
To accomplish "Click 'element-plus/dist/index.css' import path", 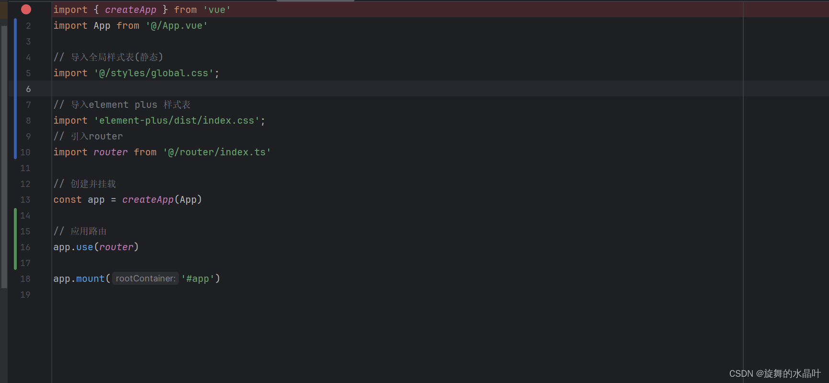I will pyautogui.click(x=177, y=120).
